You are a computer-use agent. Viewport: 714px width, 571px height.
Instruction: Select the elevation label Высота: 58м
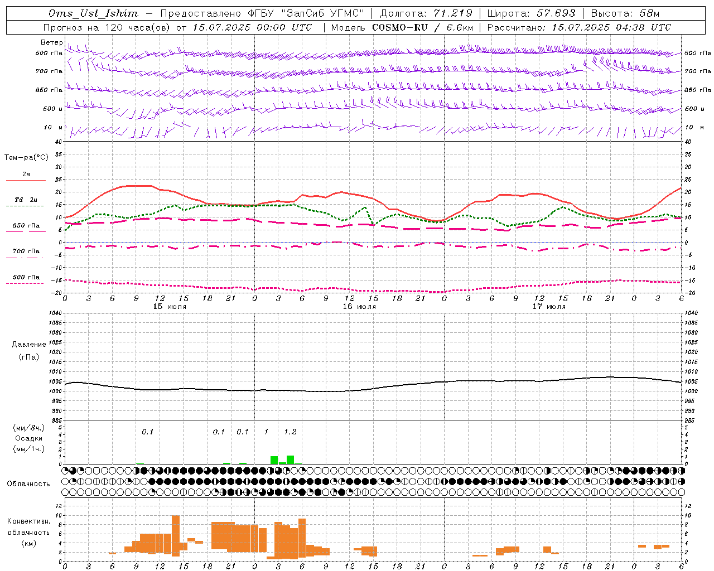click(x=625, y=13)
